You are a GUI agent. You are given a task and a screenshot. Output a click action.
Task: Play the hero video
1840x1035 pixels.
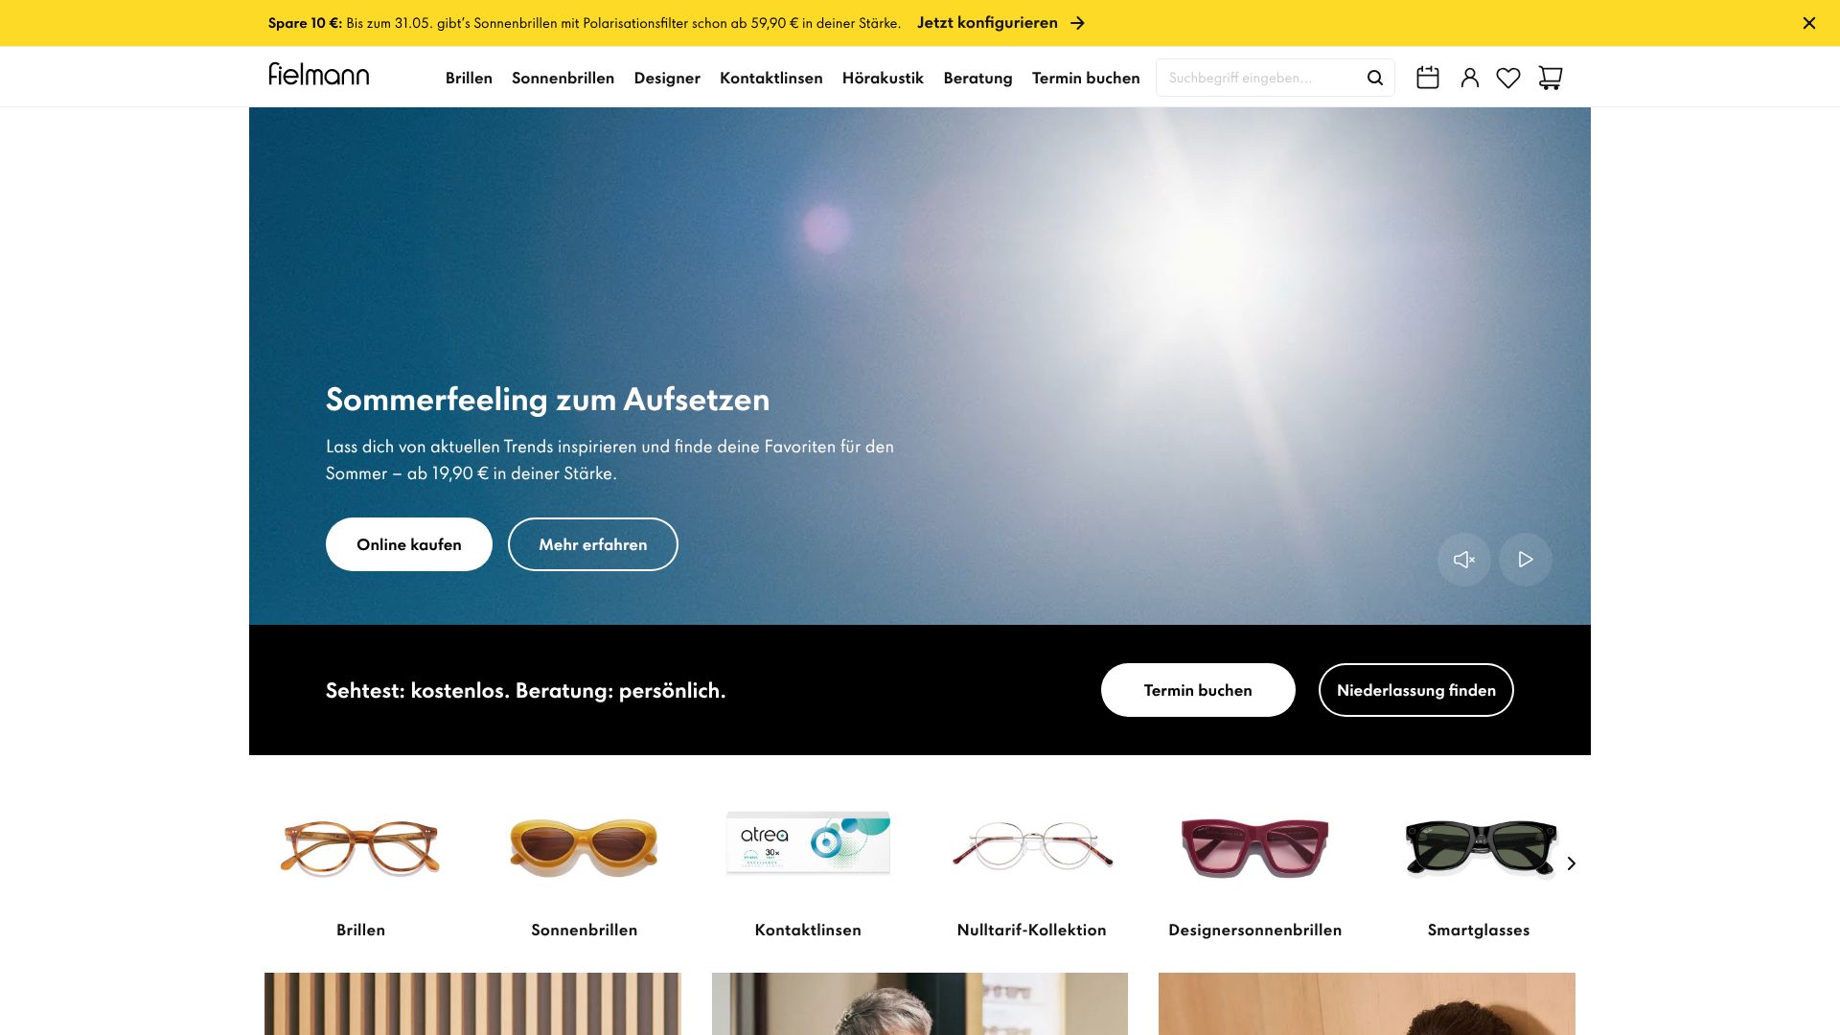click(x=1525, y=560)
